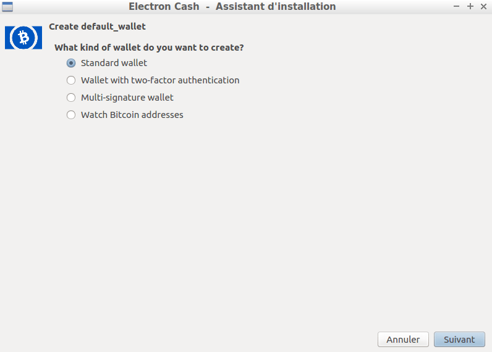Click the "Multi-signature wallet" label text
Image resolution: width=492 pixels, height=352 pixels.
coord(127,98)
